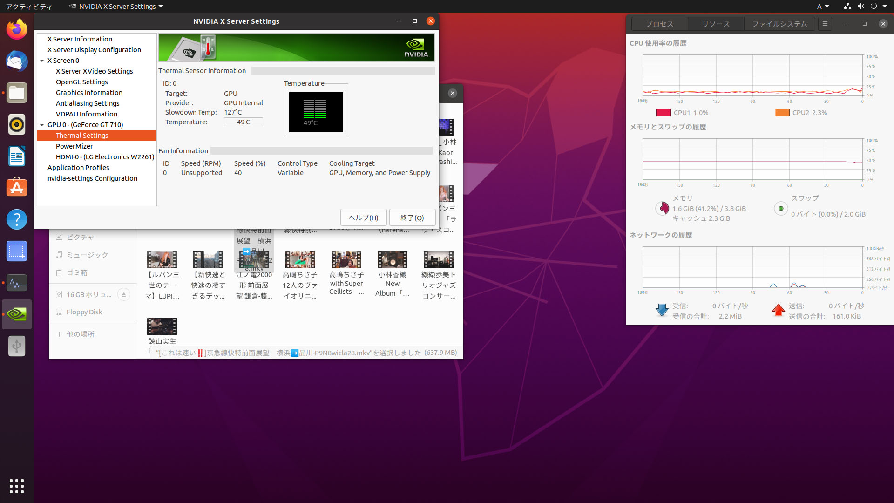Image resolution: width=894 pixels, height=503 pixels.
Task: Change the CPU1 graph color swatch
Action: (x=663, y=113)
